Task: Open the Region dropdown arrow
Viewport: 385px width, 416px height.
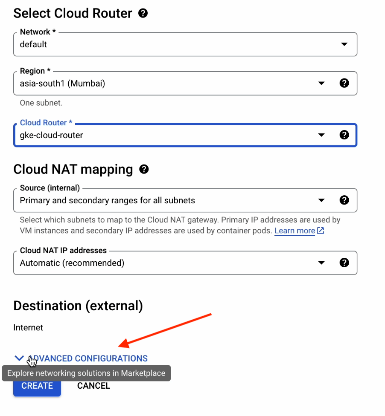Action: point(322,84)
